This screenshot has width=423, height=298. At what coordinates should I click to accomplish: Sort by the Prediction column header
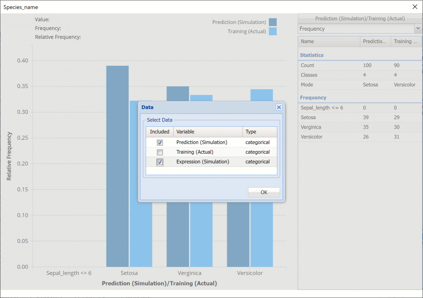(x=375, y=41)
